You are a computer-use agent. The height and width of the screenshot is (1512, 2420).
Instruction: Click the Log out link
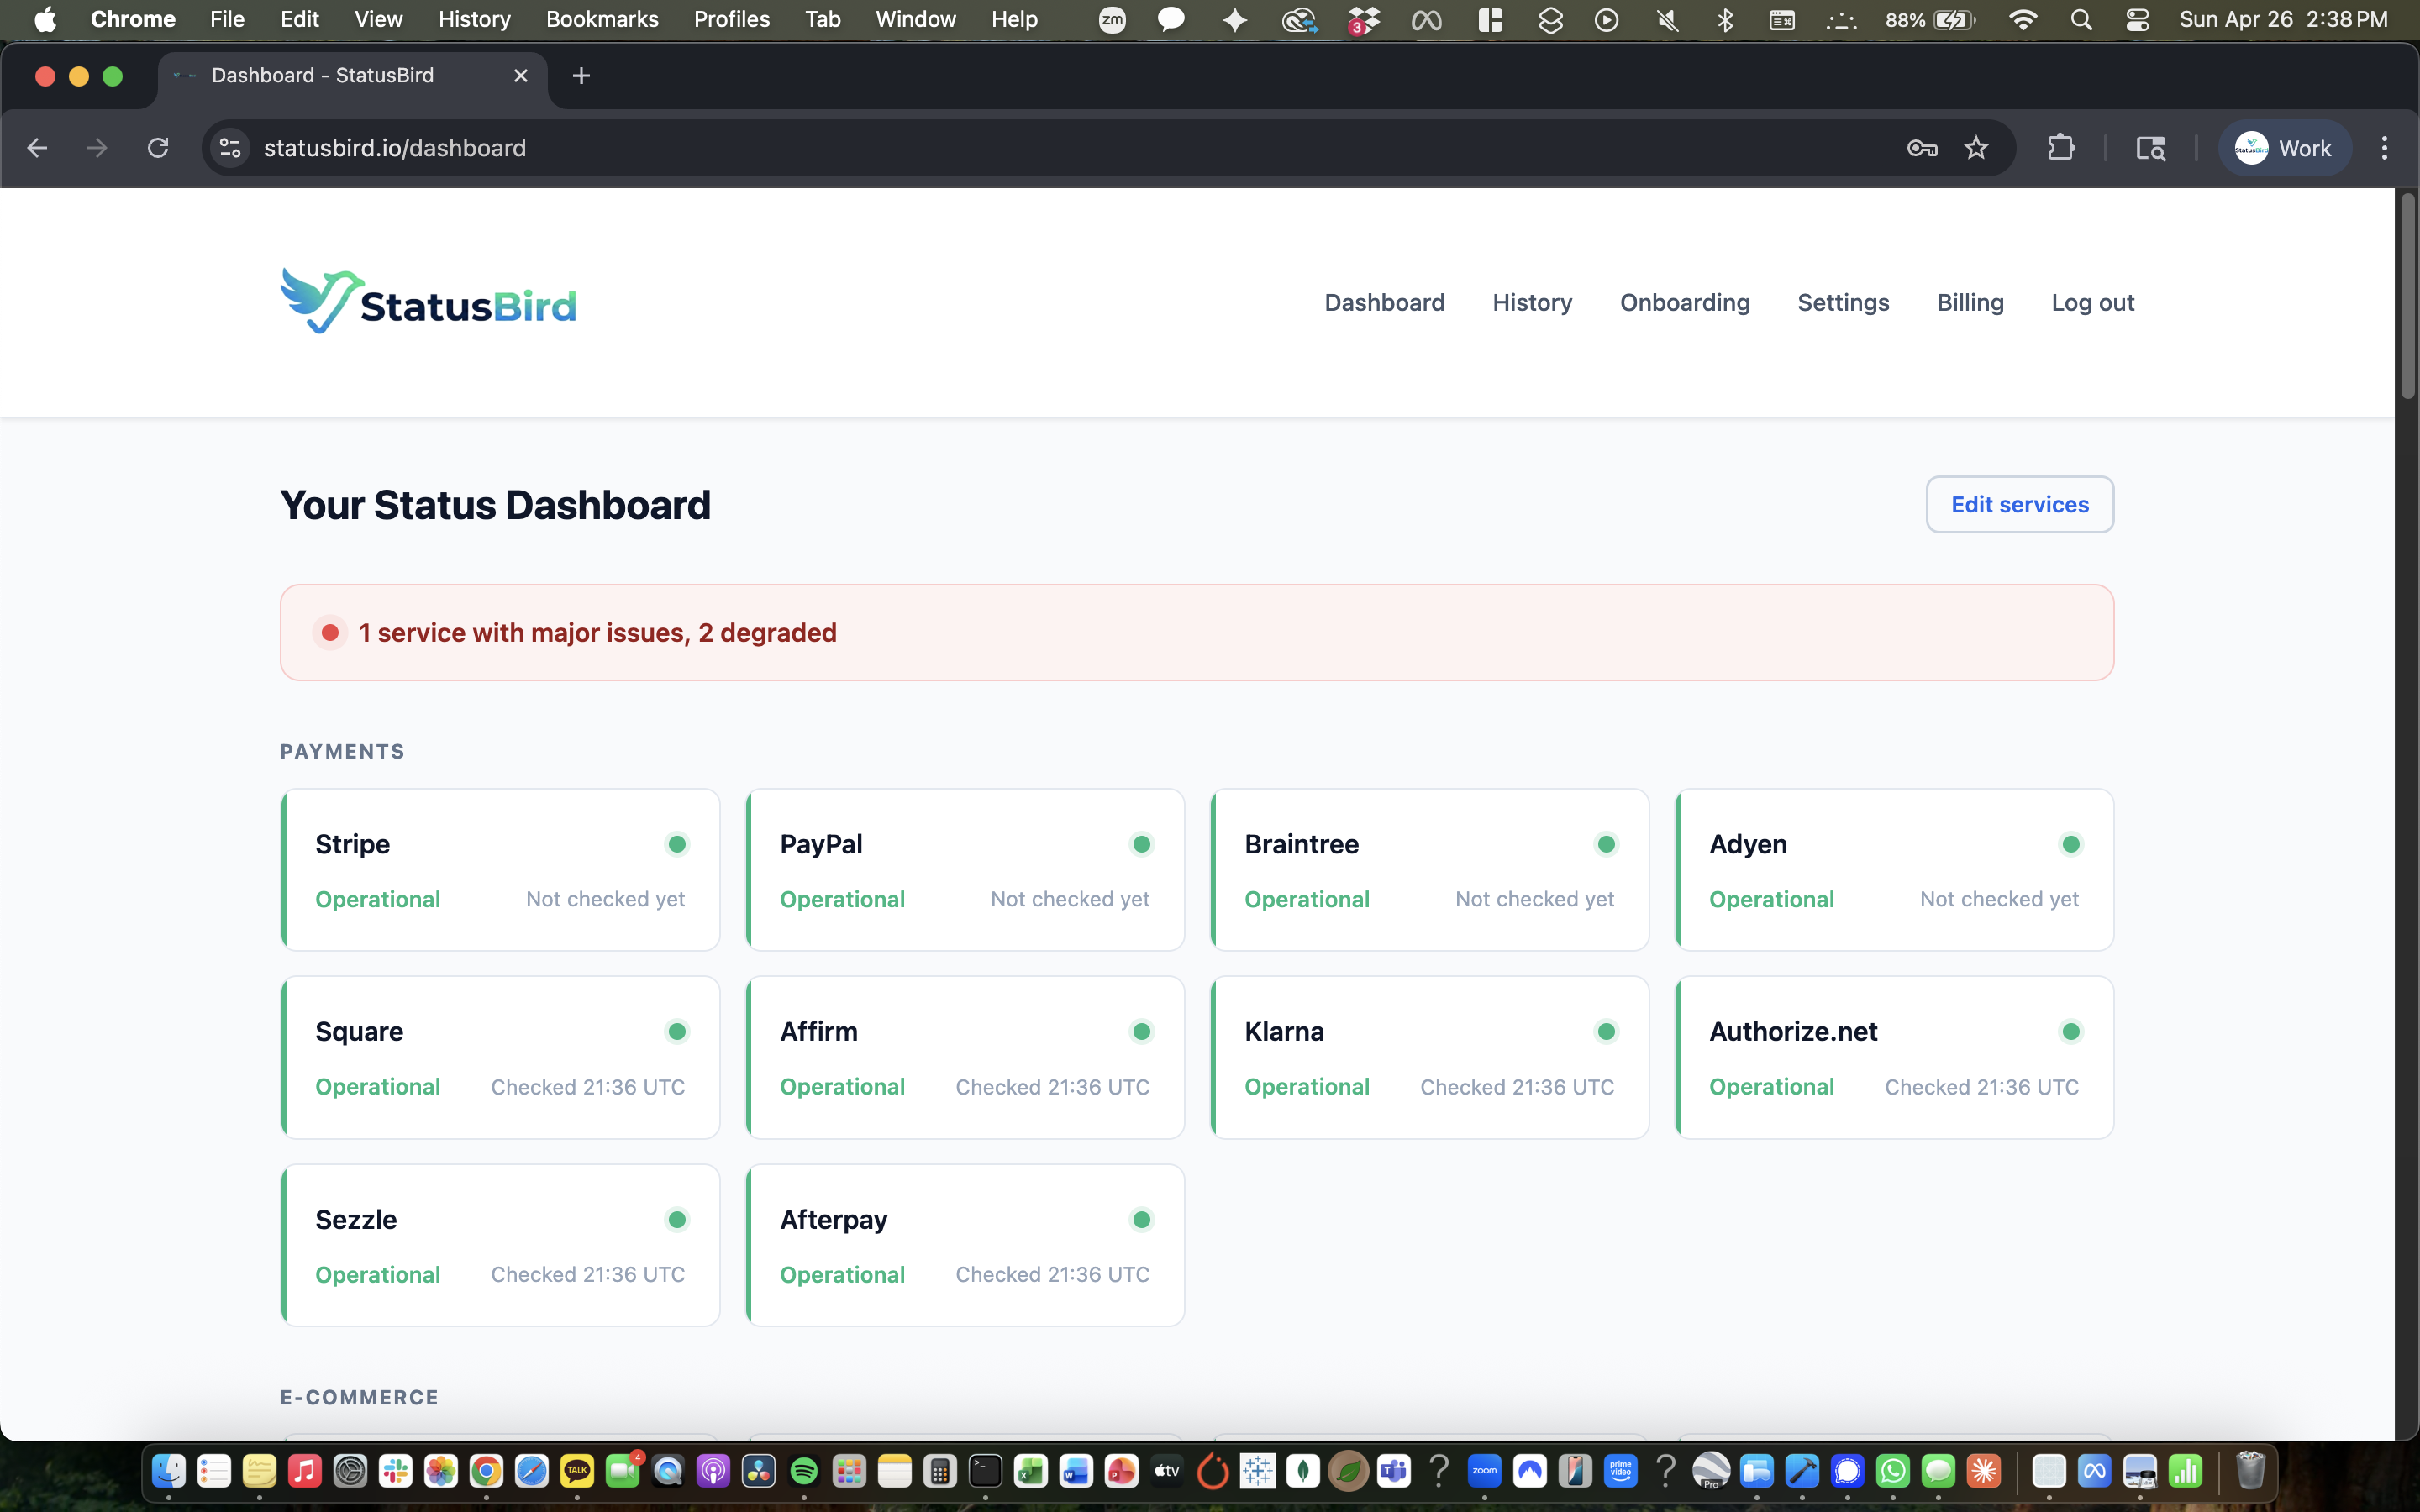coord(2092,302)
